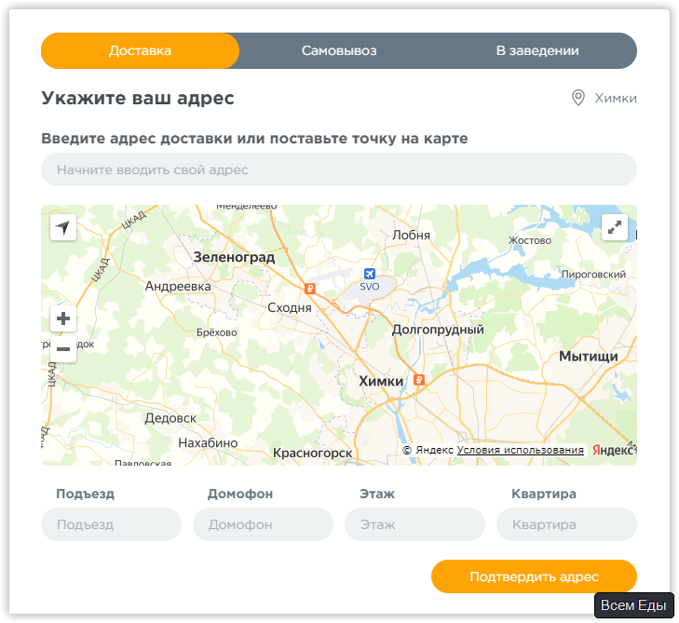The image size is (679, 623).
Task: Click the Пироговский label on the map
Action: tap(593, 275)
